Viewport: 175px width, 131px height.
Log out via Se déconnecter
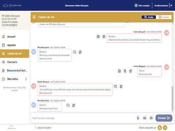(x=163, y=5)
